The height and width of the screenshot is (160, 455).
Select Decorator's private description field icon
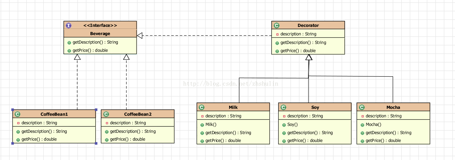coord(277,34)
